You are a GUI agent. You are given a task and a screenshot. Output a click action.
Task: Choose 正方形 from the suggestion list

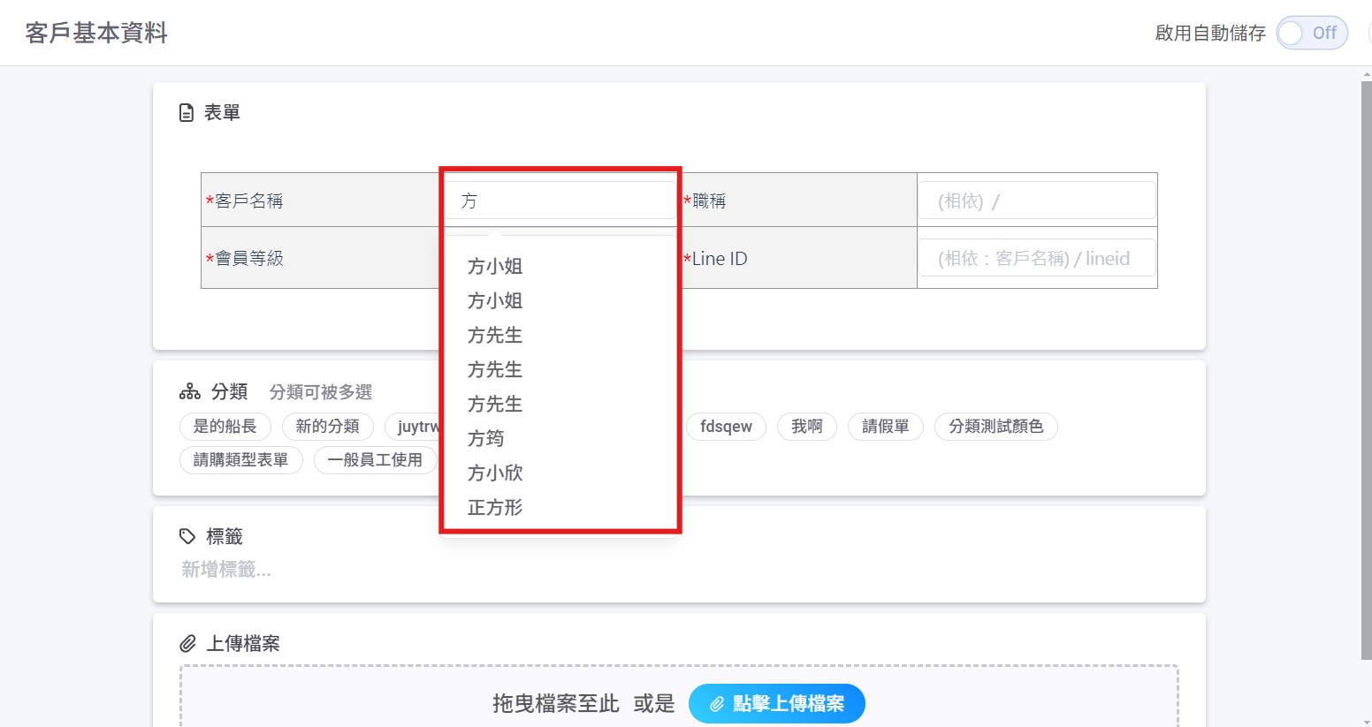pyautogui.click(x=495, y=508)
